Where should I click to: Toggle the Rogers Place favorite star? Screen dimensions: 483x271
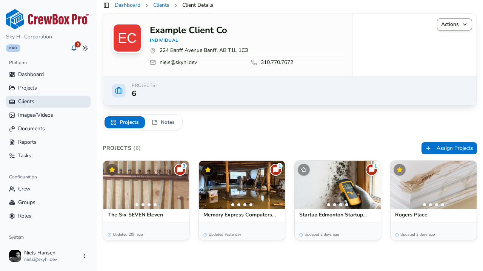click(x=400, y=170)
